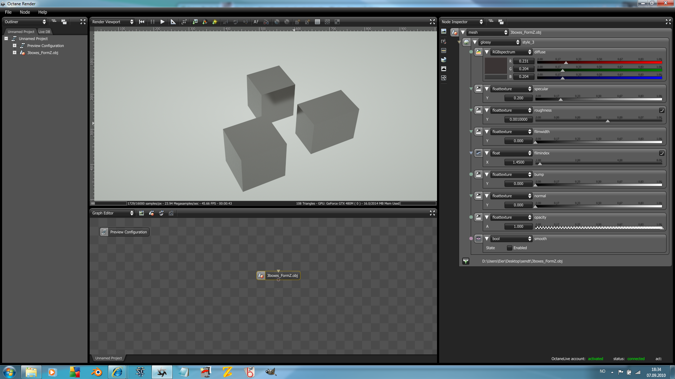Open the glossy material type dropdown
The image size is (675, 379).
pyautogui.click(x=499, y=42)
